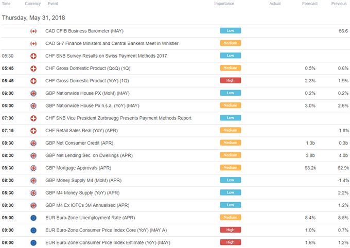Open Euro-Zone Consumer Price Index Core event
This screenshot has height=248, width=350.
(106, 230)
